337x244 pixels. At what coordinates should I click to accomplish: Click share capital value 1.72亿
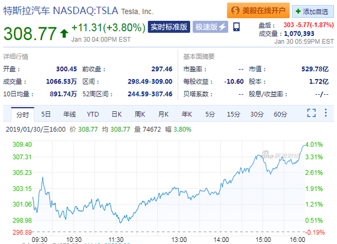click(x=319, y=81)
